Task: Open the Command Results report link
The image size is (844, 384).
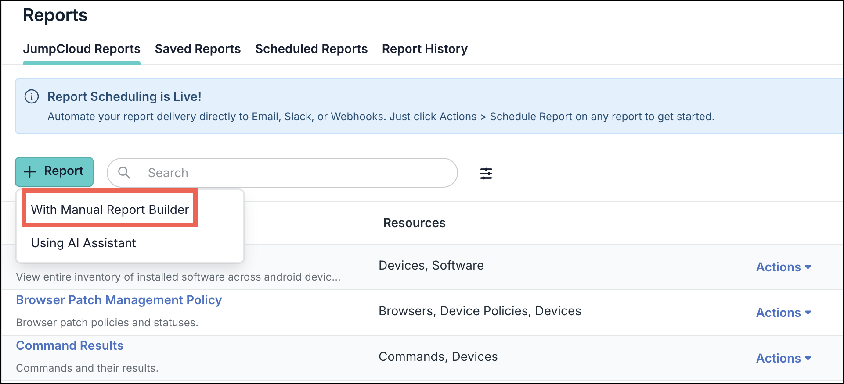Action: click(x=70, y=345)
